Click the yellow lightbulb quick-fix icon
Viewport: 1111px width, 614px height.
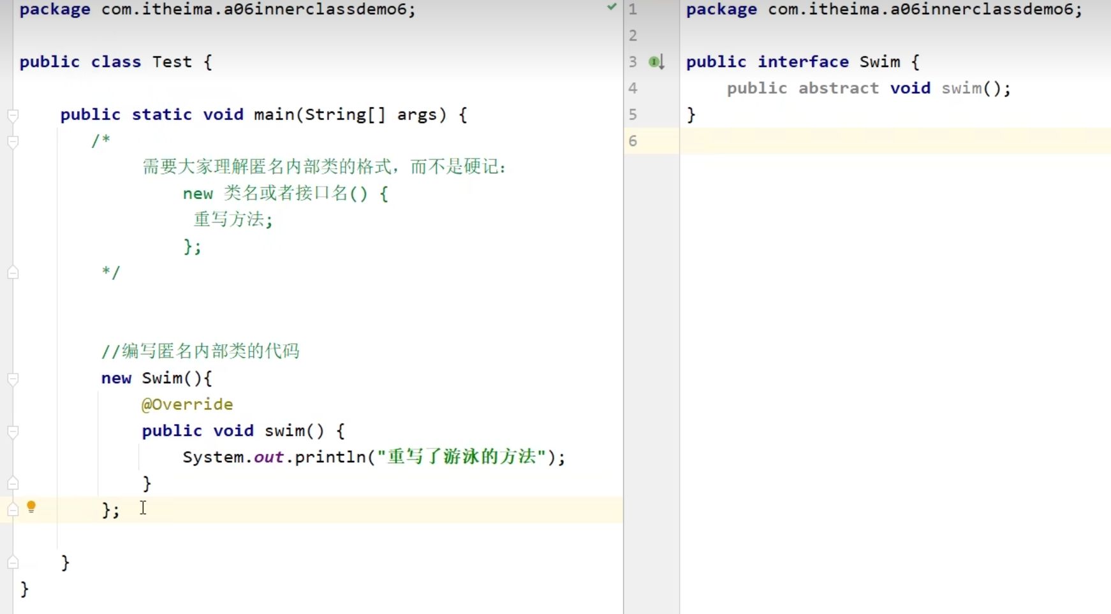[x=31, y=507]
